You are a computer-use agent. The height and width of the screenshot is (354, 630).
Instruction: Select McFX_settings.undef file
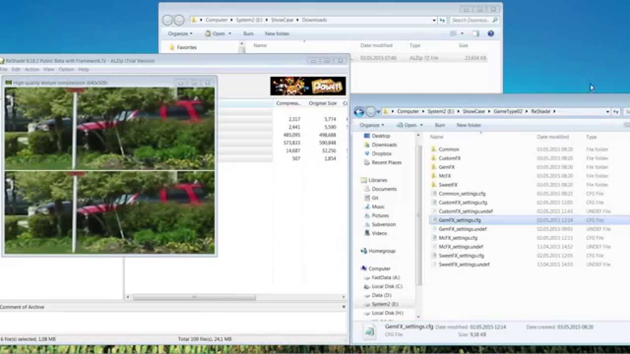click(461, 247)
